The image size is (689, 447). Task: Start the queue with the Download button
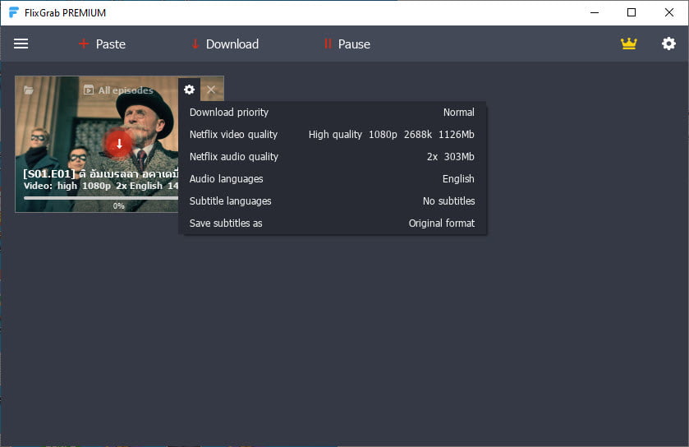pyautogui.click(x=225, y=44)
